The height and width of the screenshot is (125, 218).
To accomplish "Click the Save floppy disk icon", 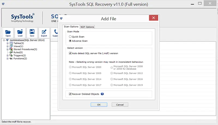I will coord(32,32).
